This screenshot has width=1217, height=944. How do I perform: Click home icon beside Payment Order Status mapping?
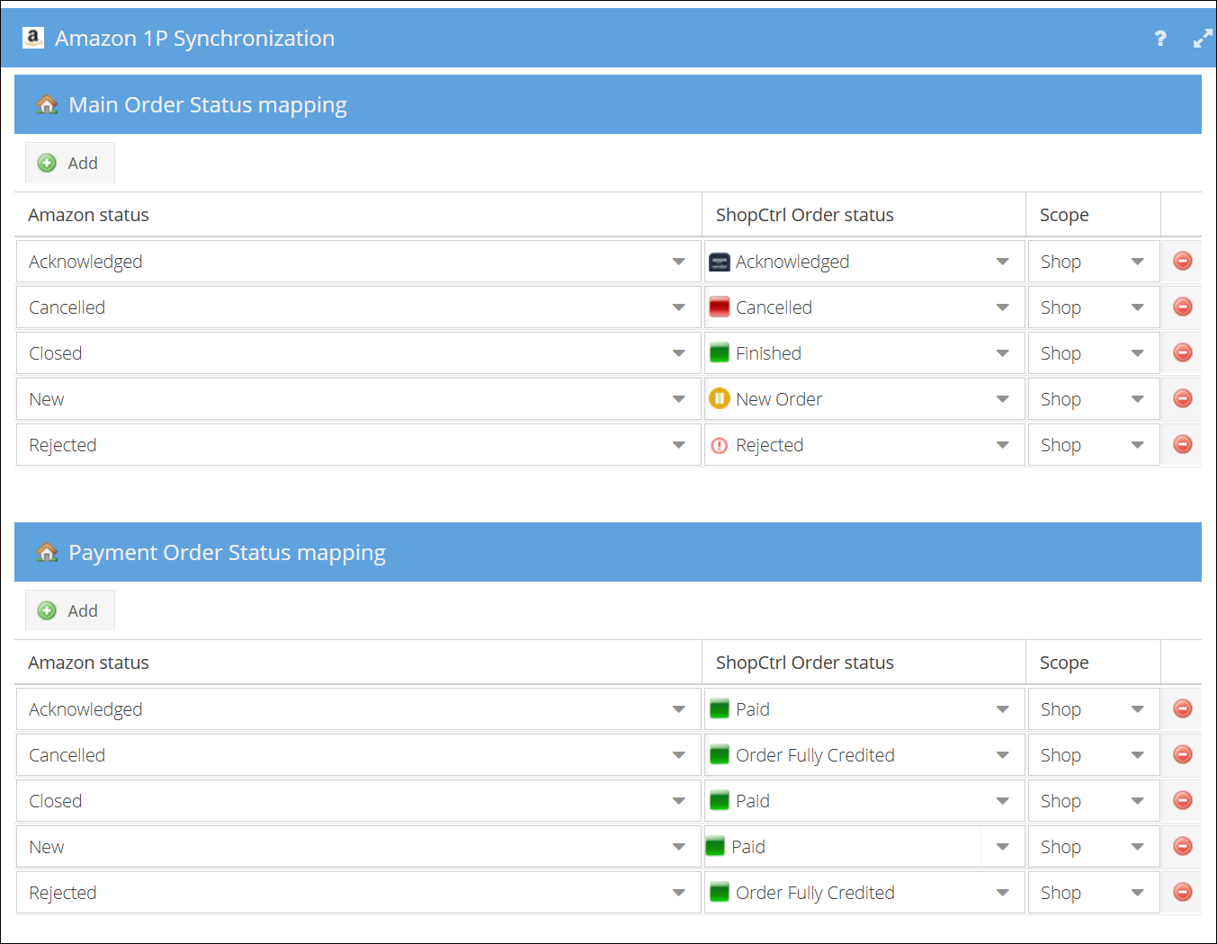(47, 553)
